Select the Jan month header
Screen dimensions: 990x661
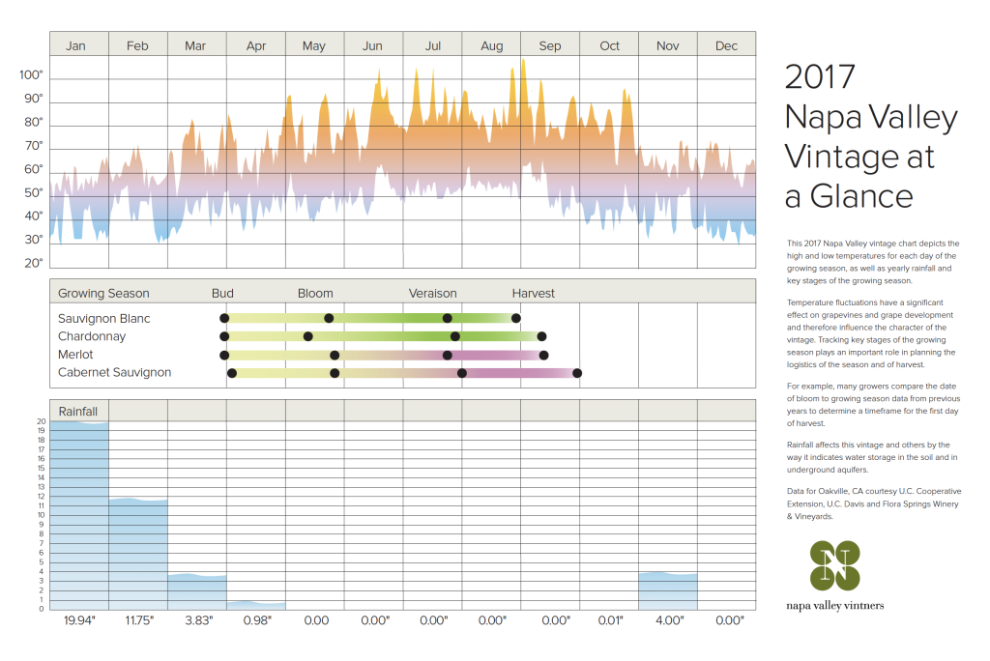tap(75, 45)
